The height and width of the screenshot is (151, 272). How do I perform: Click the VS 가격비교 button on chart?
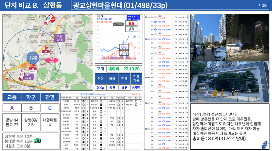coord(119,24)
